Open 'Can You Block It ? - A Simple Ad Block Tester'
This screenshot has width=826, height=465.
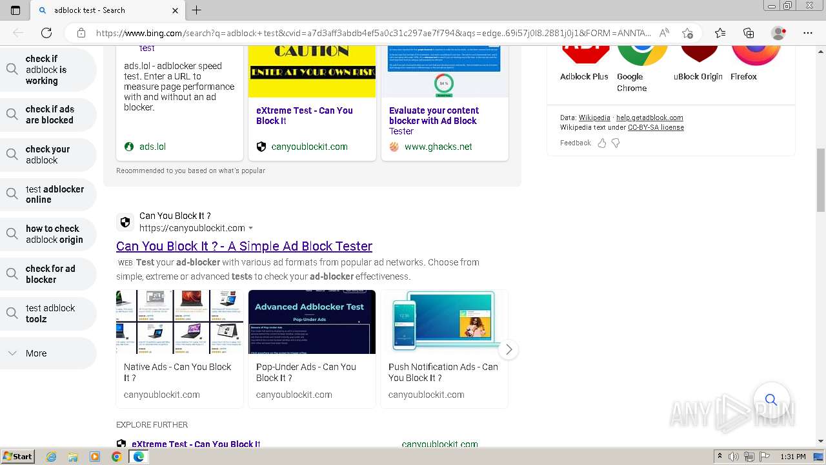pyautogui.click(x=244, y=246)
